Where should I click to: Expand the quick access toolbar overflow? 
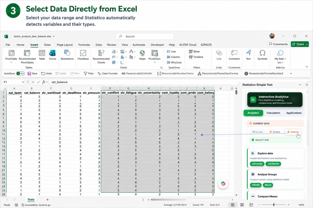point(291,73)
